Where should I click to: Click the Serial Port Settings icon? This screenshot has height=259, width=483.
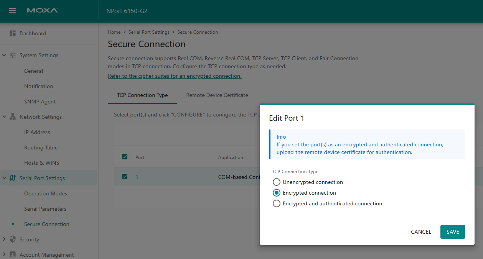pyautogui.click(x=13, y=178)
